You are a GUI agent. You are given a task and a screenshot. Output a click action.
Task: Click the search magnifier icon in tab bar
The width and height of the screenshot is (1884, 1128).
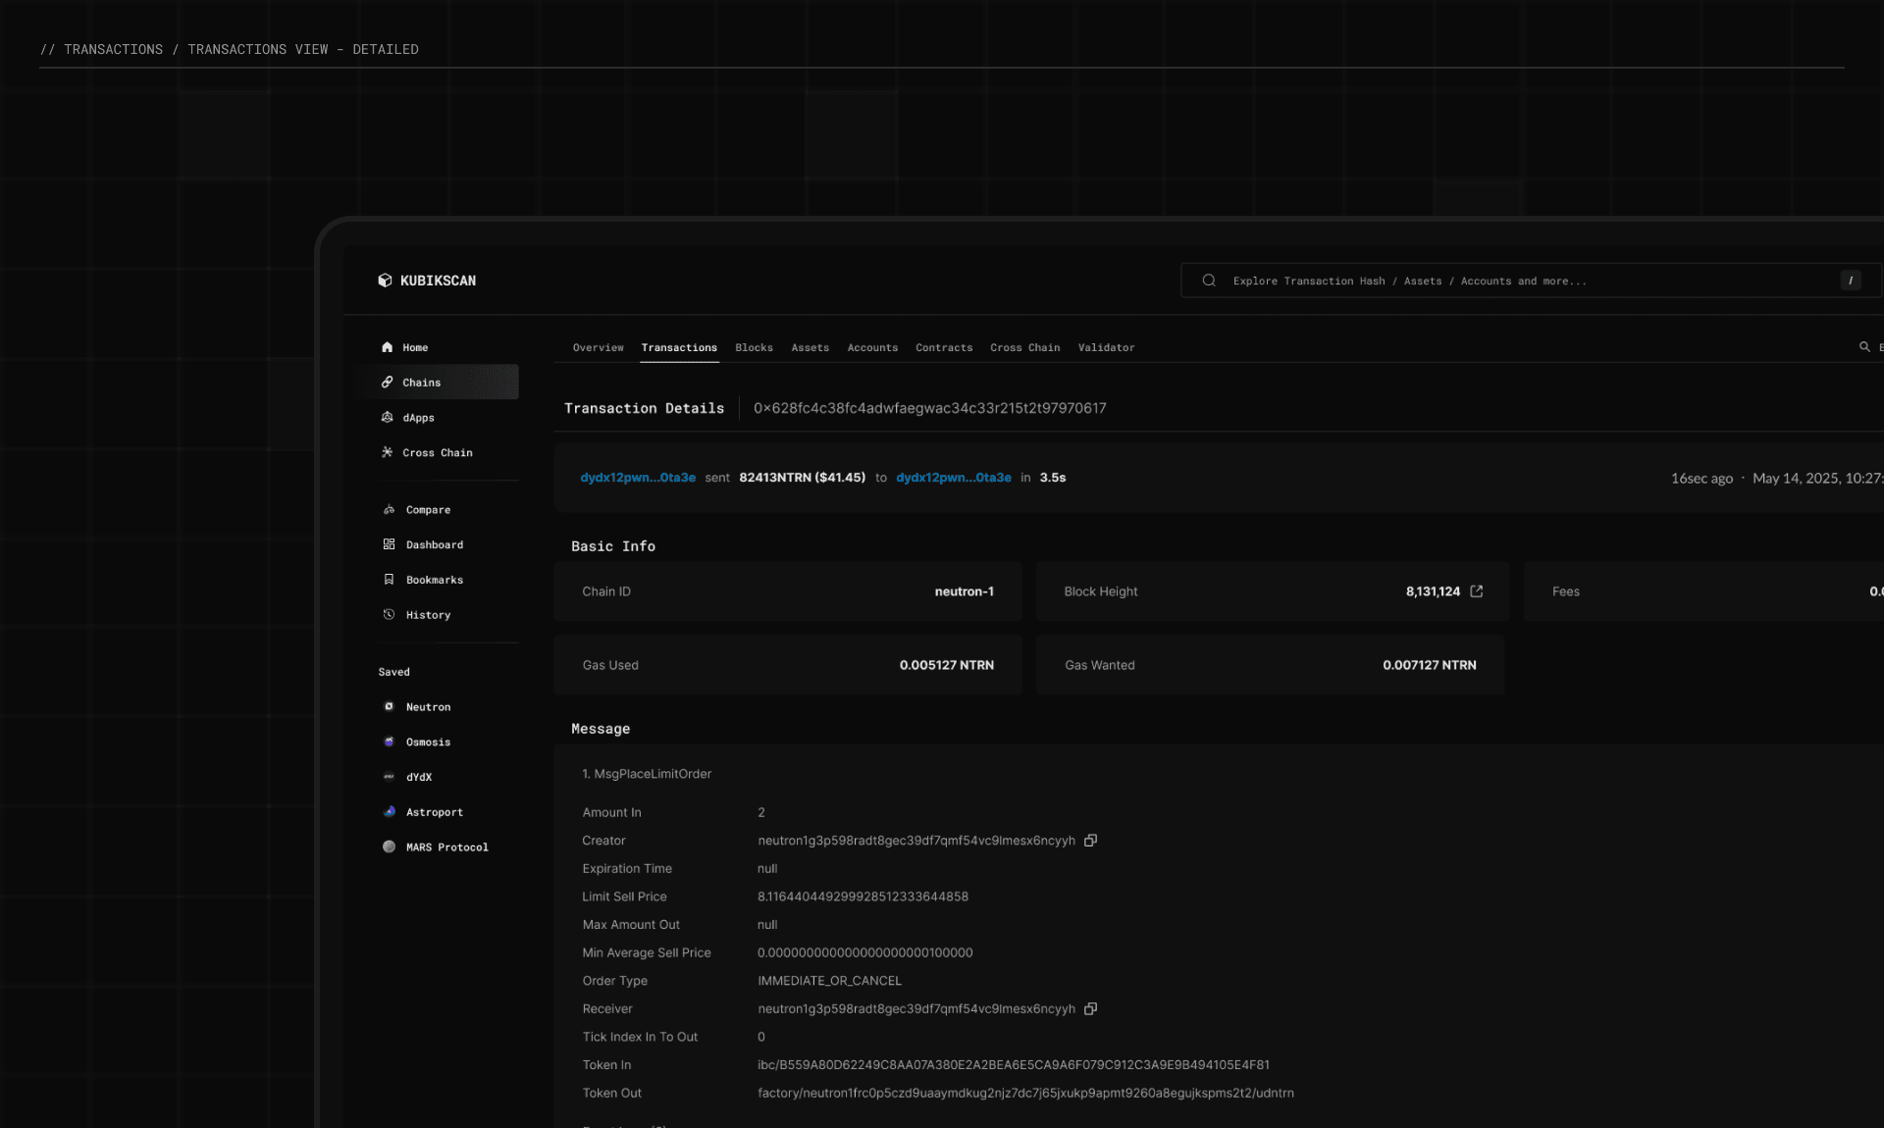[x=1864, y=347]
